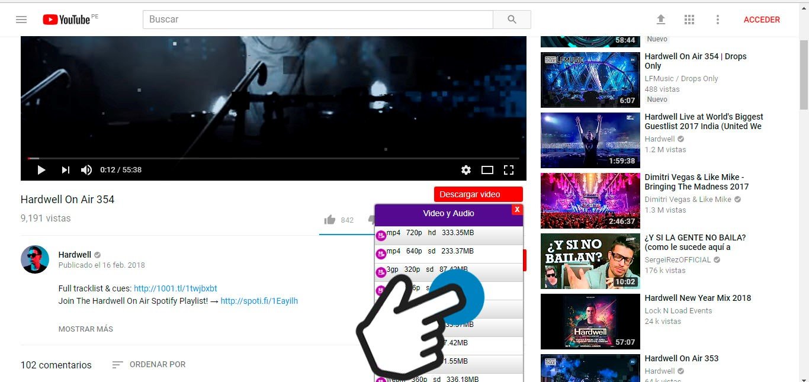809x382 pixels.
Task: Close the Video y Audio popup
Action: pyautogui.click(x=517, y=210)
